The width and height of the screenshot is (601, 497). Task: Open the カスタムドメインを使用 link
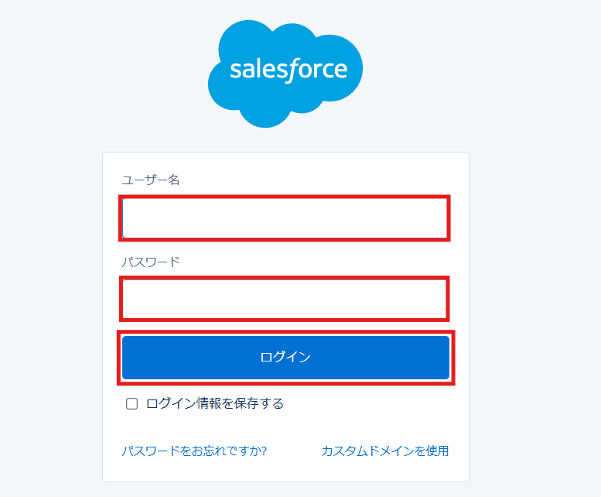tap(384, 451)
